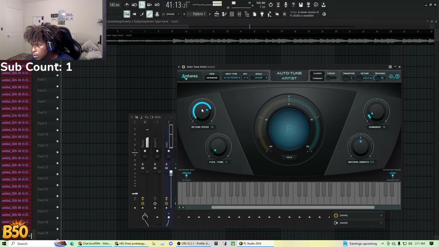Toggle overdub recording mode icon

150,5
